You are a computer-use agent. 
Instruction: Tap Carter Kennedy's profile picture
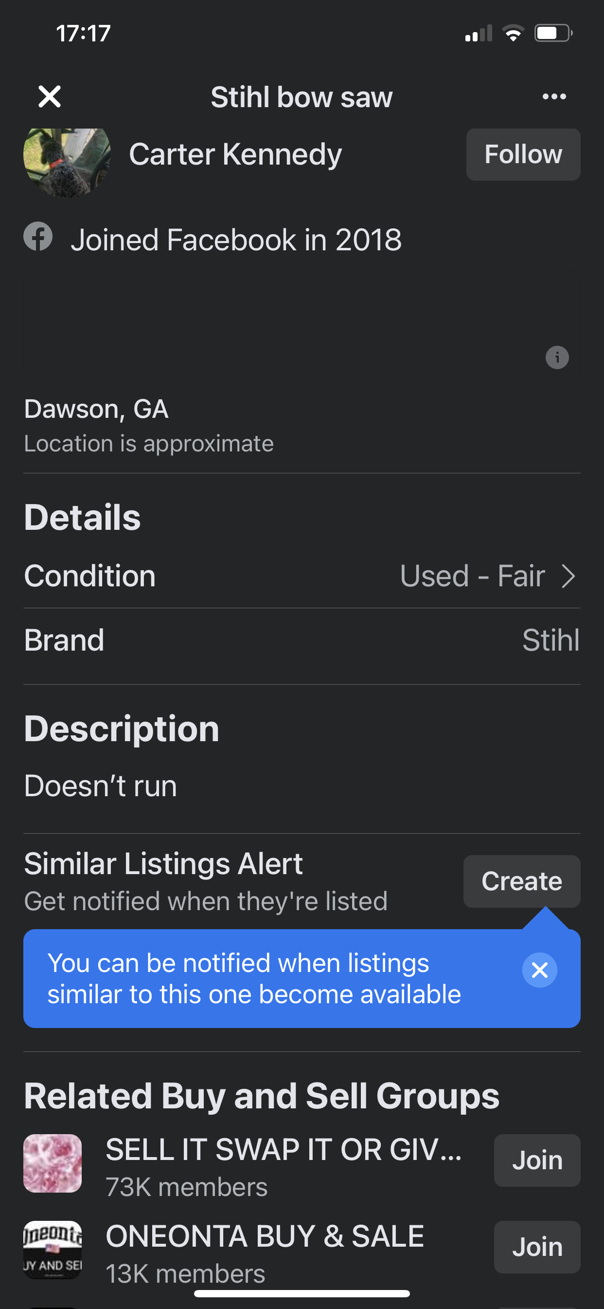coord(67,161)
